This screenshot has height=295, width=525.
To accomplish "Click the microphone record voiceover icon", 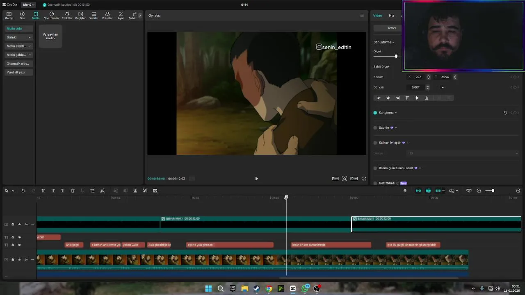I will [x=405, y=191].
